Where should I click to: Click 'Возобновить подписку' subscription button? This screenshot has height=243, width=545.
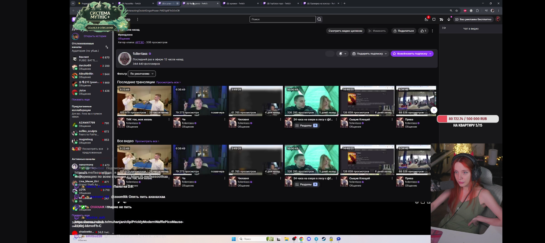(x=412, y=54)
